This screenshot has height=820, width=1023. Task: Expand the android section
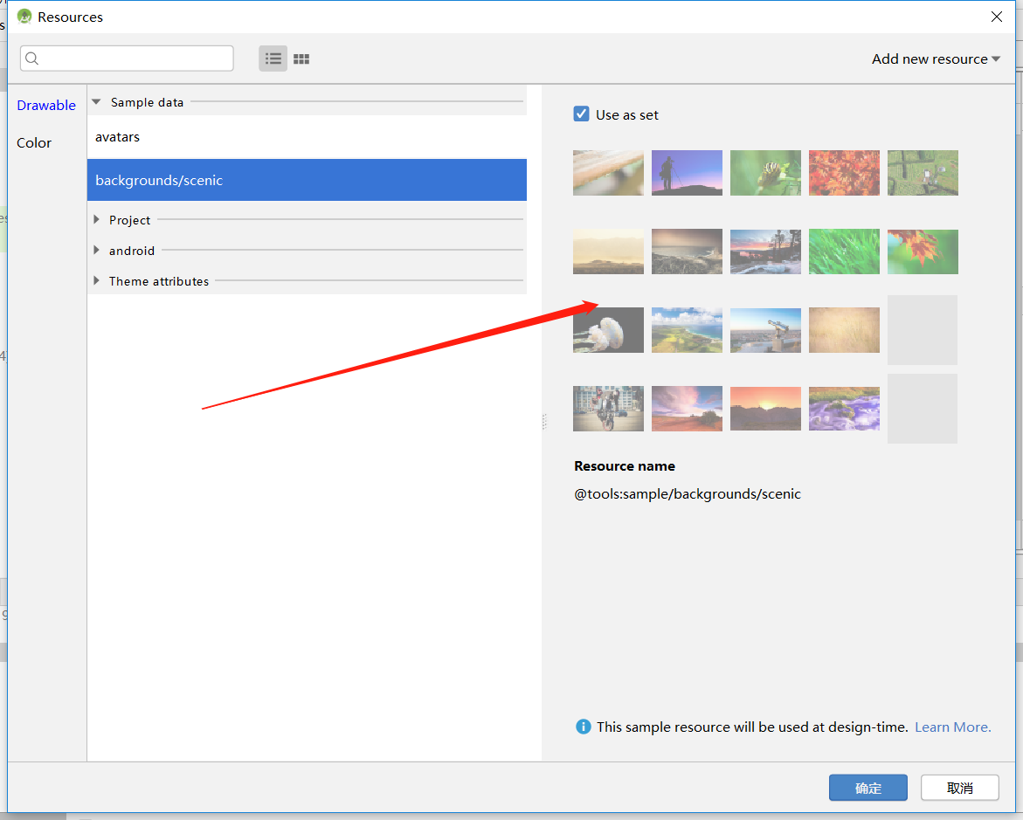pyautogui.click(x=97, y=251)
